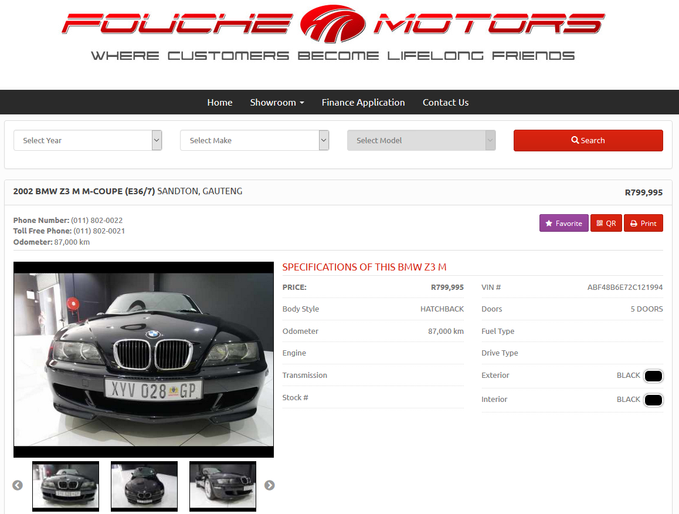Click the Interior black color swatch
The height and width of the screenshot is (514, 679).
point(653,400)
